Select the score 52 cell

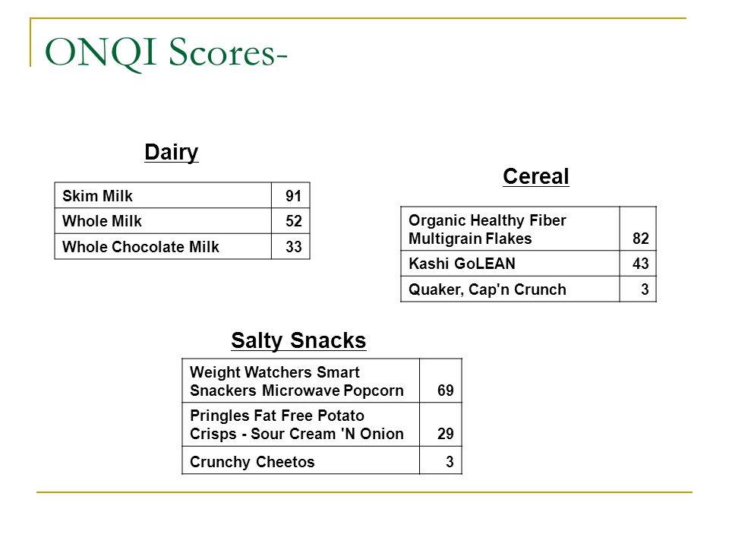coord(291,221)
